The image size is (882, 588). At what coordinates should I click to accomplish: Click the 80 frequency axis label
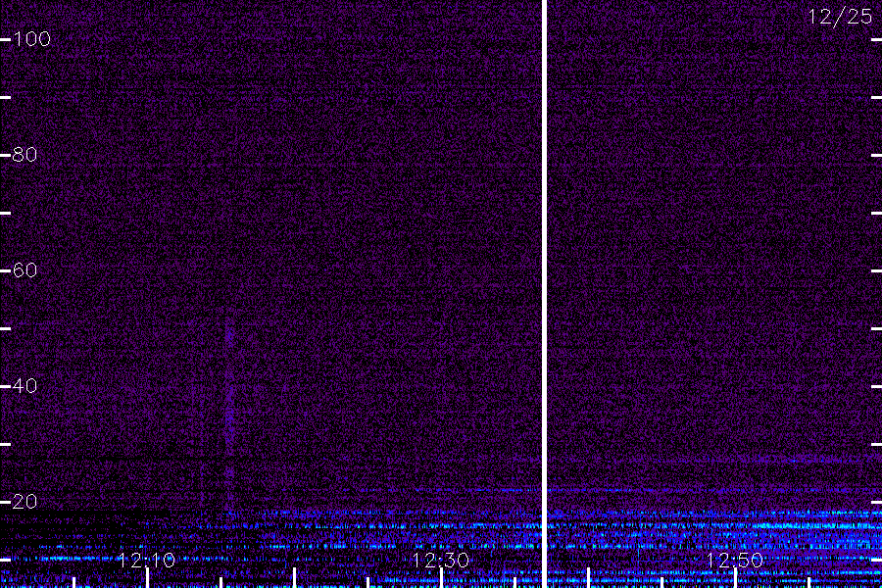pyautogui.click(x=24, y=154)
